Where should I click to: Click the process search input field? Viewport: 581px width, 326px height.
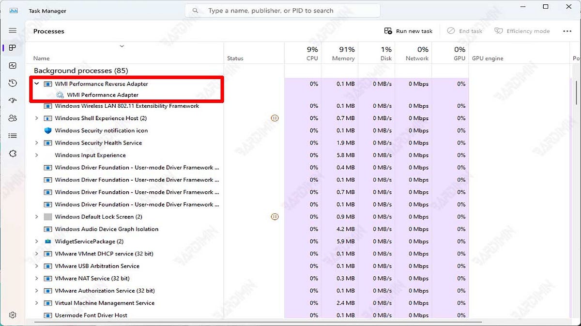pos(281,10)
